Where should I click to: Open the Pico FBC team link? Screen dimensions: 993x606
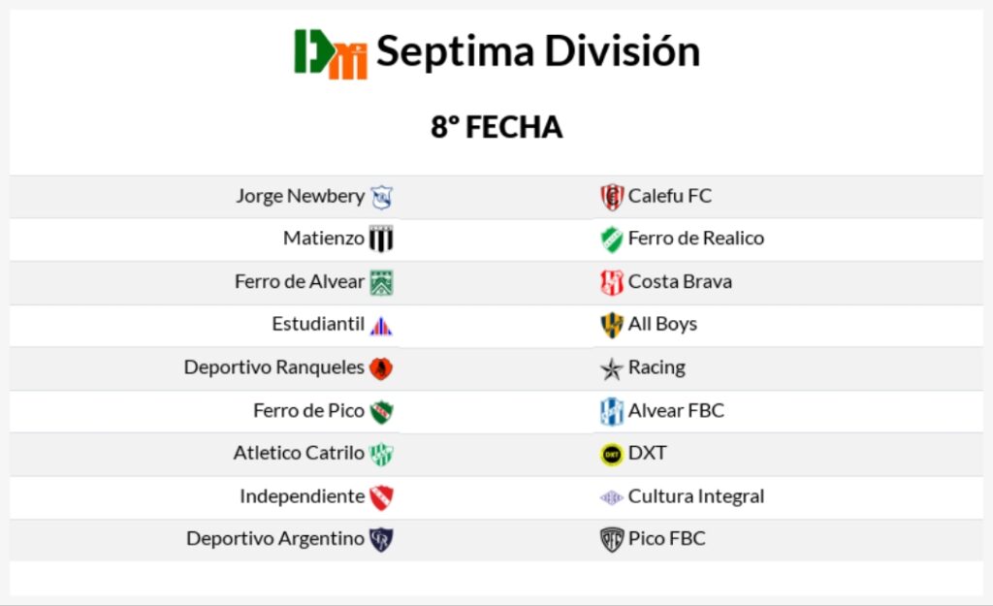666,539
